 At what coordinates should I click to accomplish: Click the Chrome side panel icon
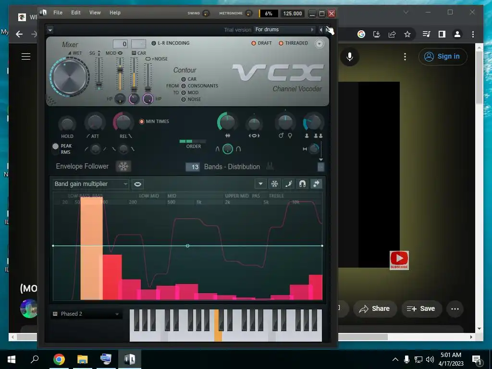click(x=442, y=34)
